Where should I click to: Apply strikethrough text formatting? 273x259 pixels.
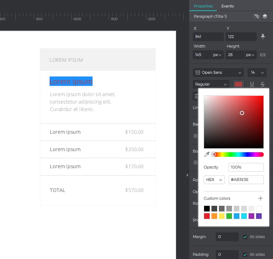click(x=262, y=84)
